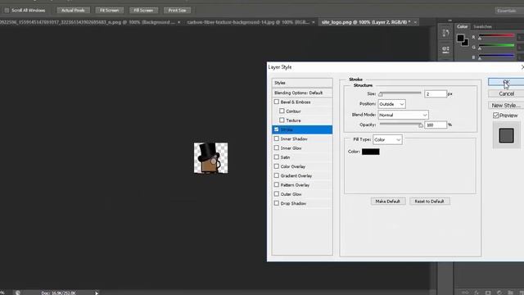Image resolution: width=524 pixels, height=295 pixels.
Task: Enable Drop Shadow checkbox
Action: [277, 203]
